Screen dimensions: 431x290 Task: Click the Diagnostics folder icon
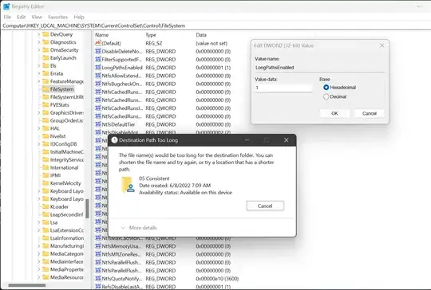pyautogui.click(x=45, y=42)
